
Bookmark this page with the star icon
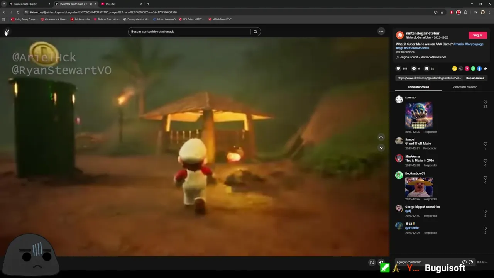[442, 12]
